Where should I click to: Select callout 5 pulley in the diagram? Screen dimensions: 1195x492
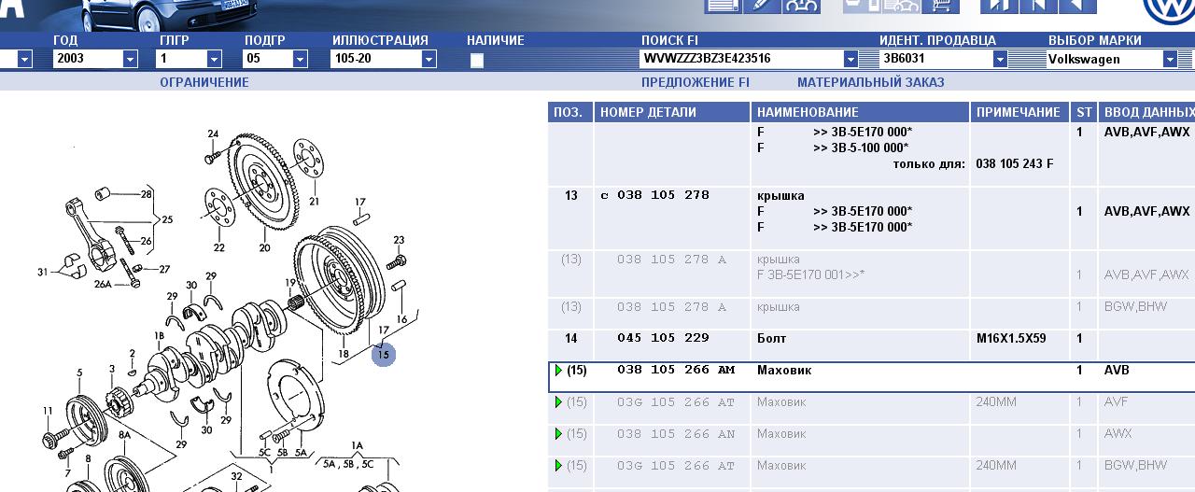point(79,373)
